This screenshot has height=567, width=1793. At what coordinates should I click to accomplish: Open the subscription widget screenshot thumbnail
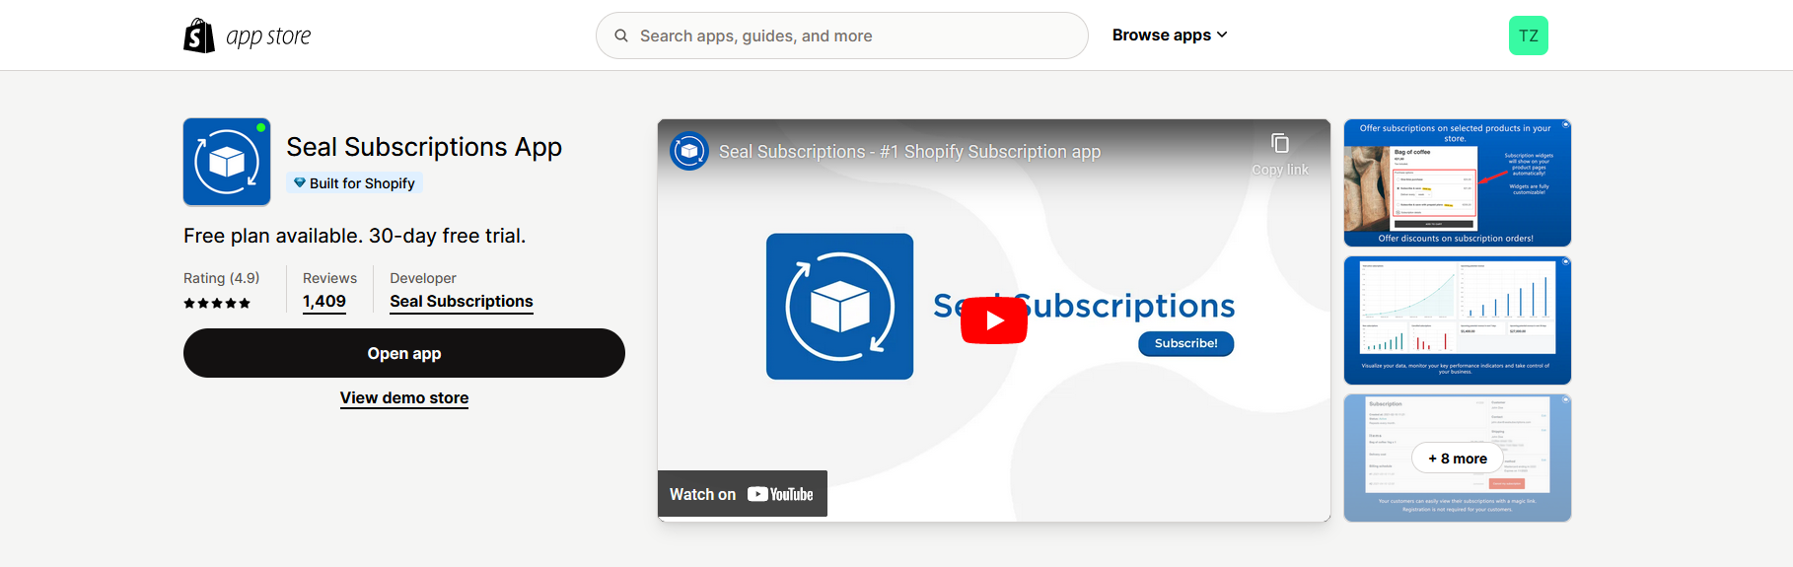[1458, 182]
